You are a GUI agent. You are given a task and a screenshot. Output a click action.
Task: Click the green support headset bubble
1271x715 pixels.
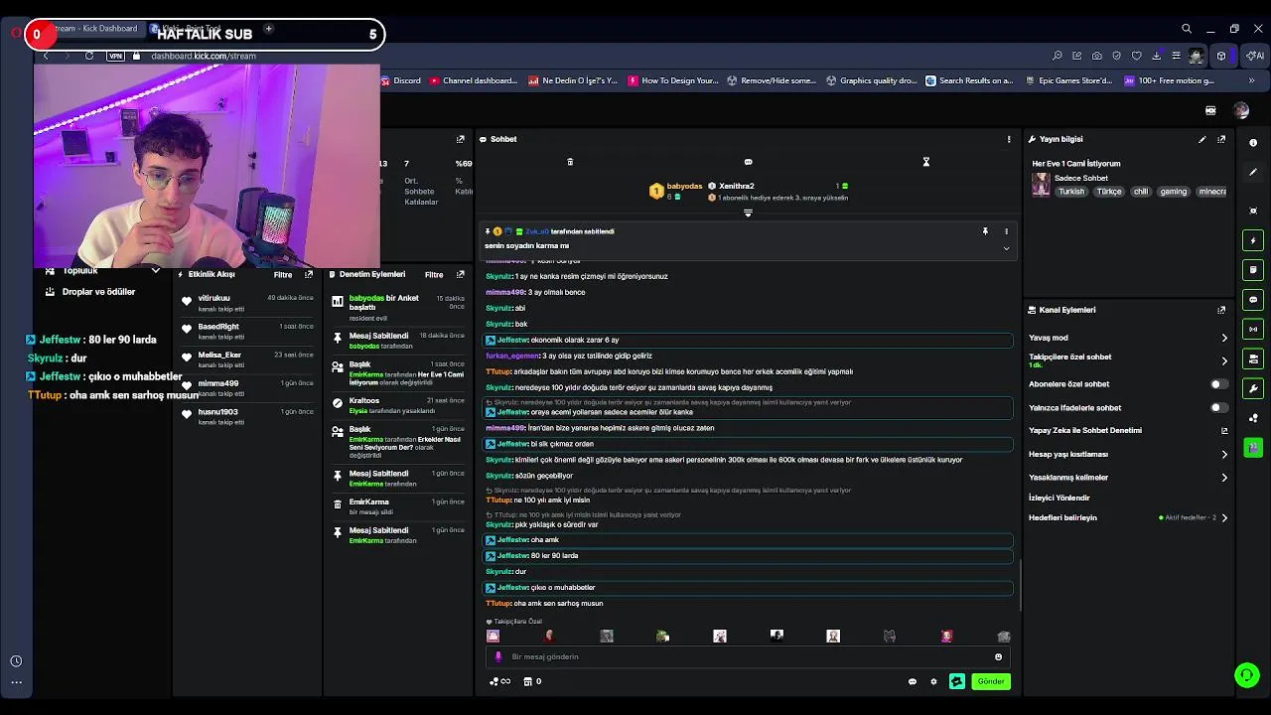point(1247,675)
